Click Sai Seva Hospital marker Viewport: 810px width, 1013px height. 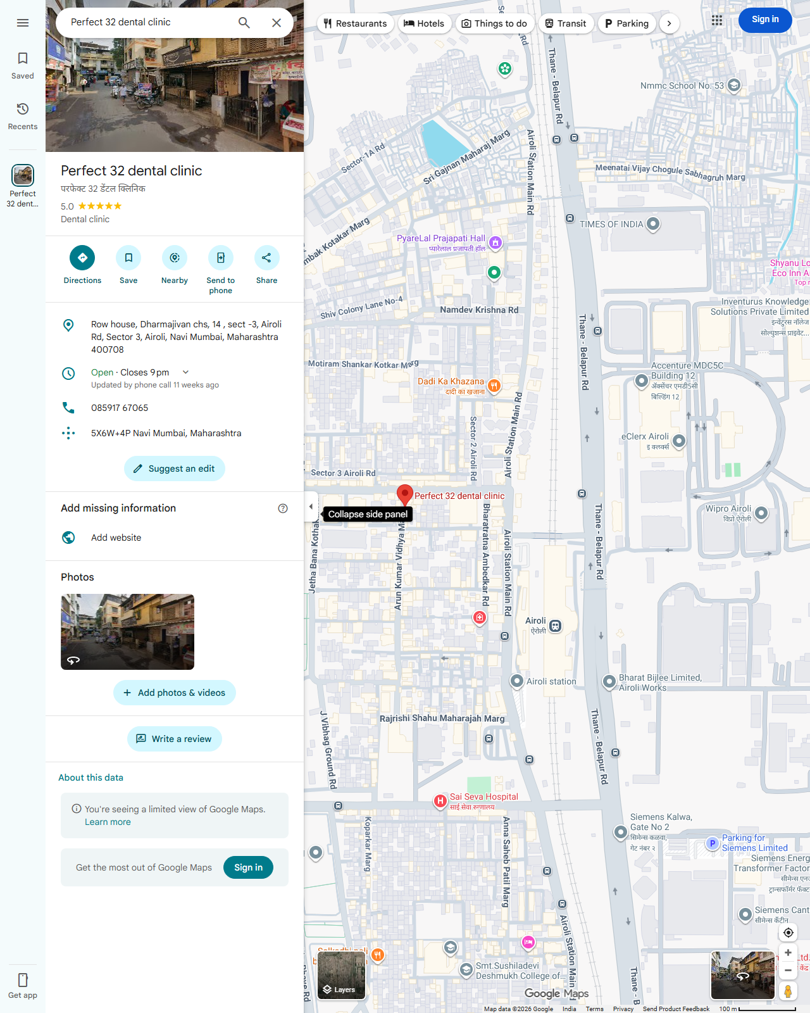pyautogui.click(x=440, y=801)
